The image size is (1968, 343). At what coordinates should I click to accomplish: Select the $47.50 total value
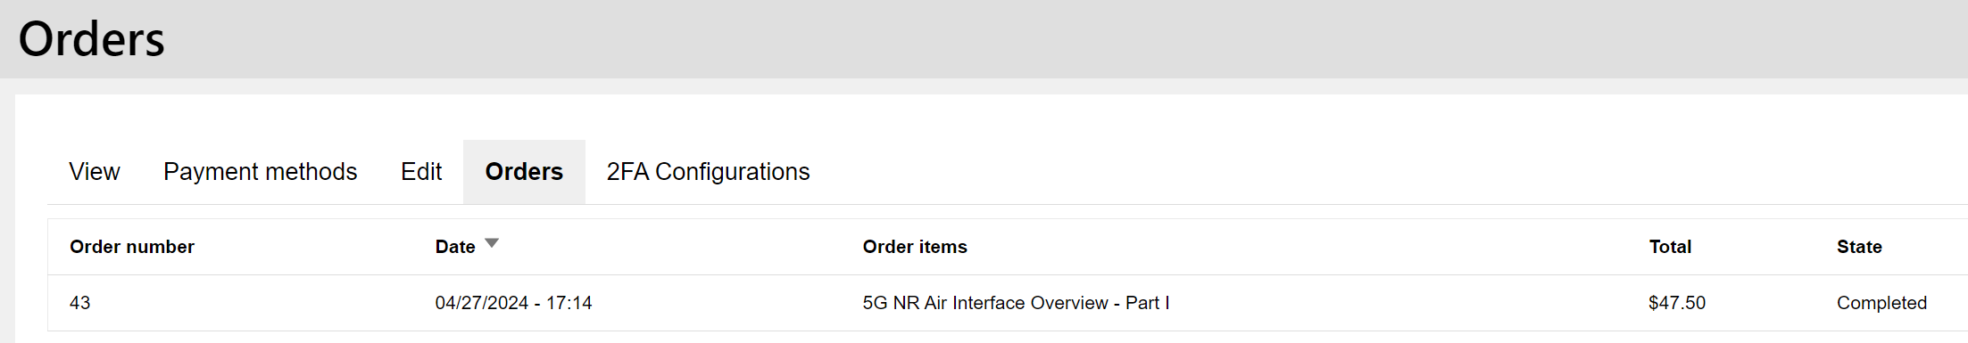(x=1677, y=303)
